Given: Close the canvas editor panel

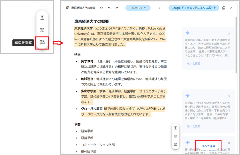Looking at the screenshot, I should coord(231,8).
